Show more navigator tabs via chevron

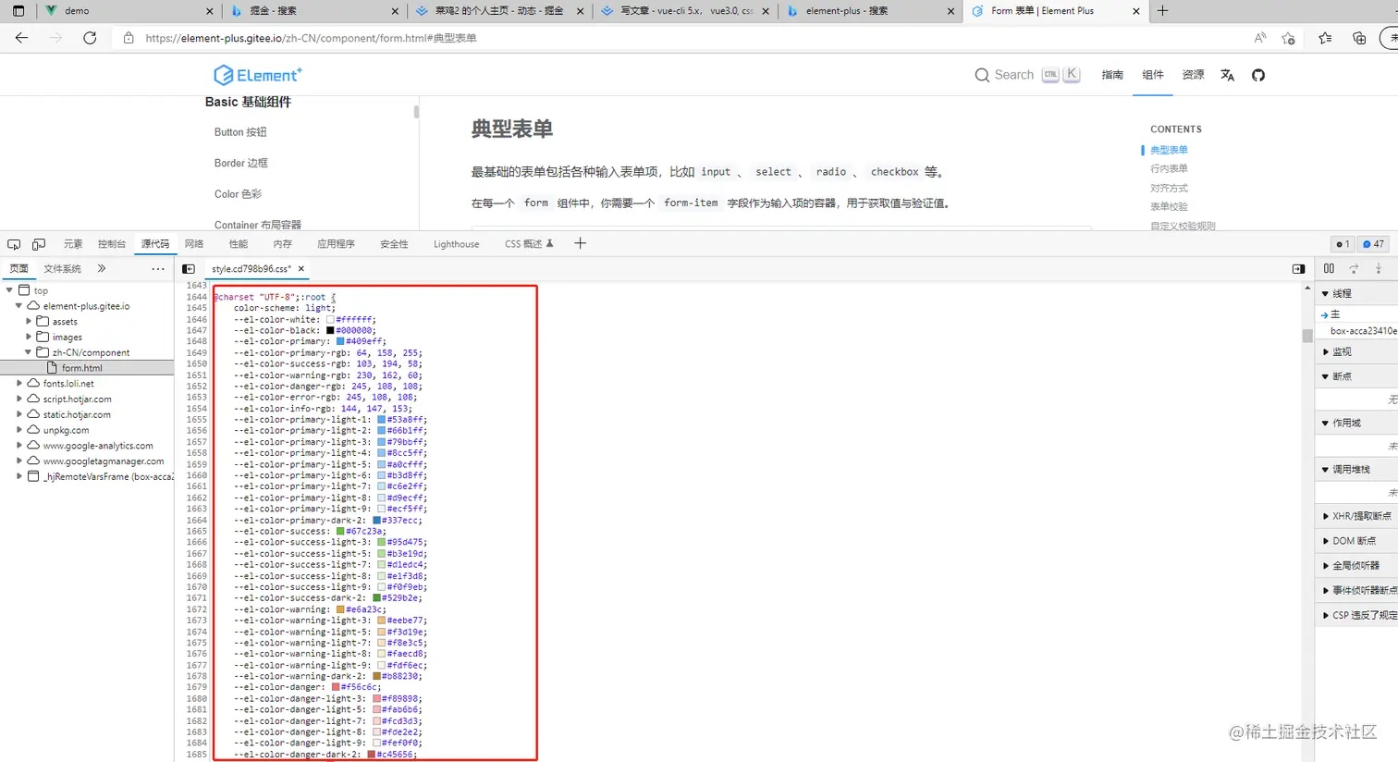pos(102,269)
